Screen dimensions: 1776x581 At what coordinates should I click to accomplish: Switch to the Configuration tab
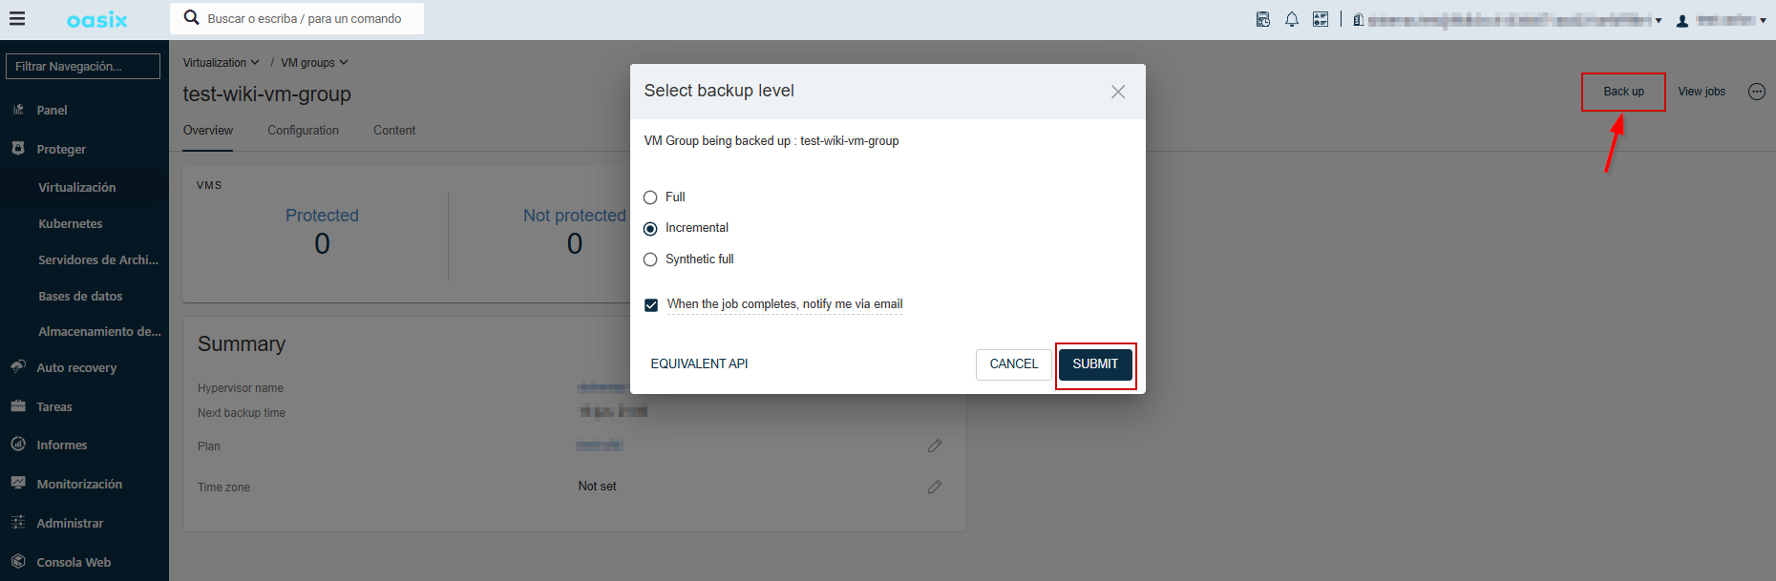tap(303, 130)
